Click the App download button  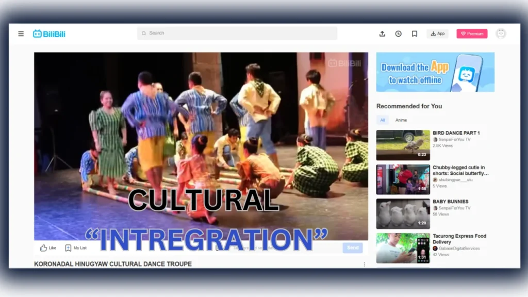pyautogui.click(x=437, y=34)
